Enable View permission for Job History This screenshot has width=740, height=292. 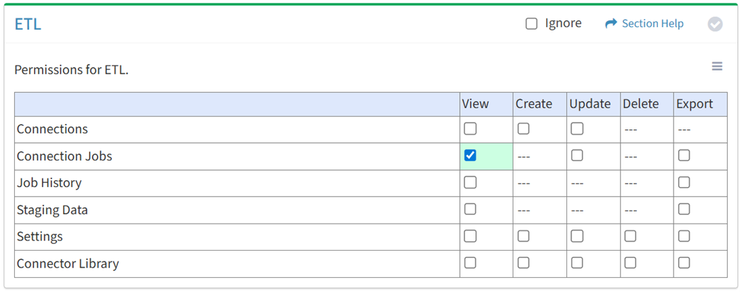[x=470, y=182]
